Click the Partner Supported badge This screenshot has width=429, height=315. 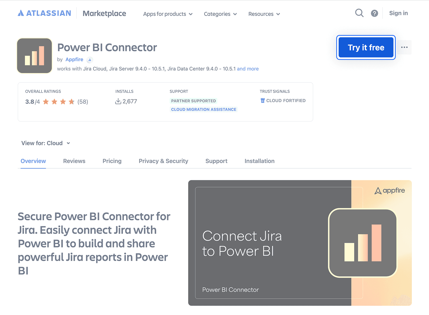point(193,101)
